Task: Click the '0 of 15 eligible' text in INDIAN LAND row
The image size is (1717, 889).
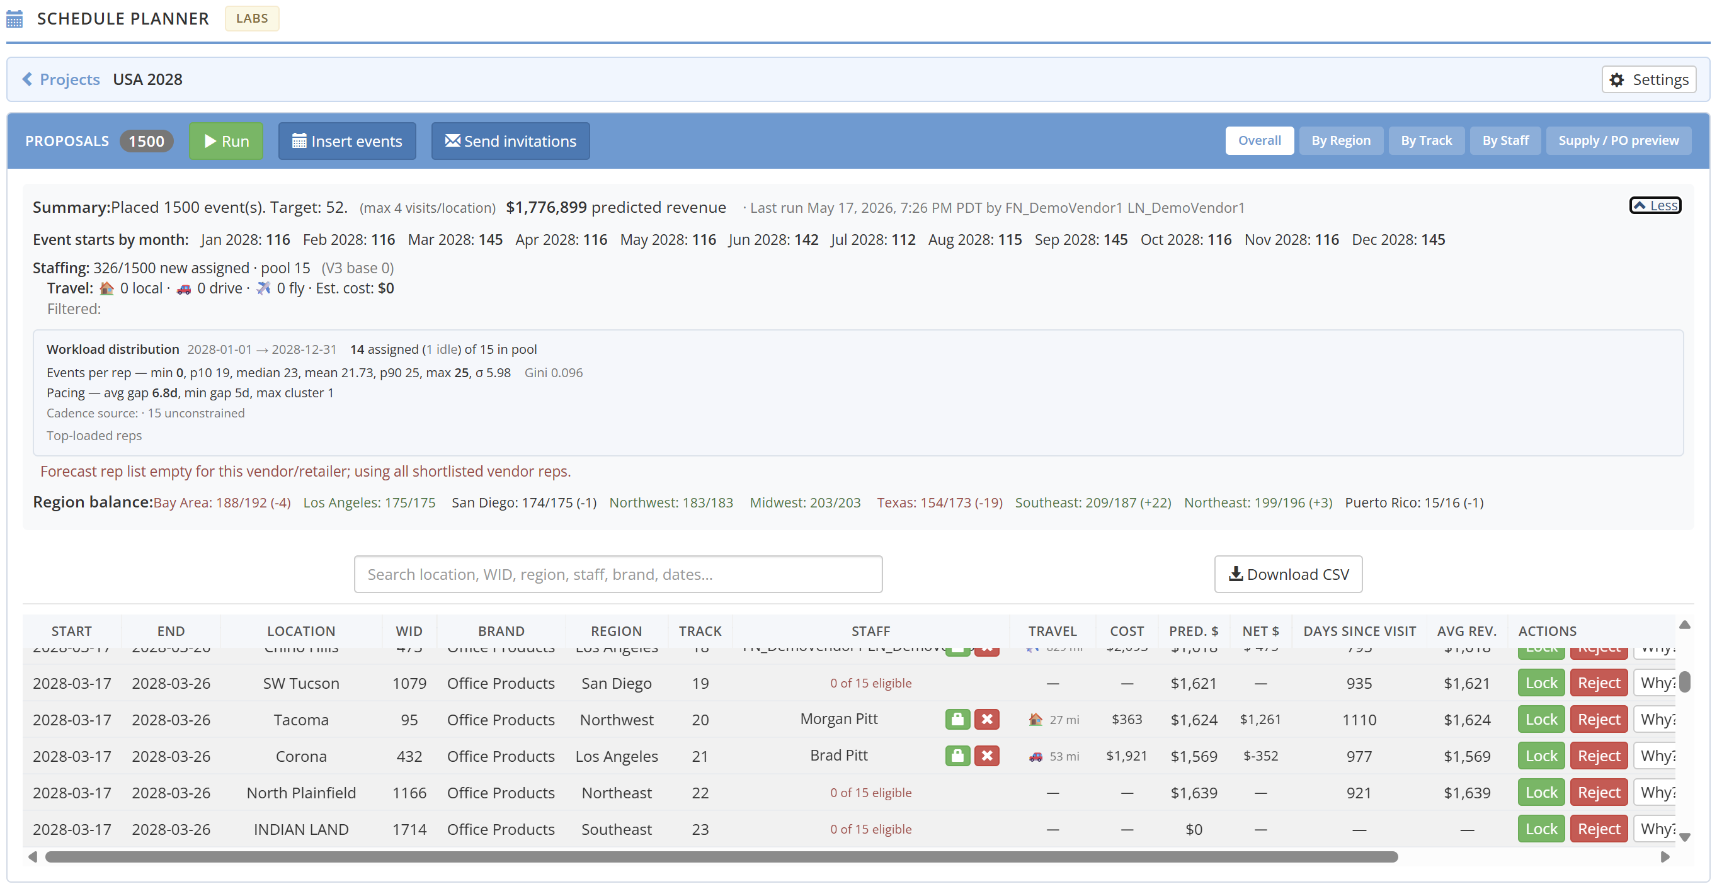Action: click(x=870, y=829)
